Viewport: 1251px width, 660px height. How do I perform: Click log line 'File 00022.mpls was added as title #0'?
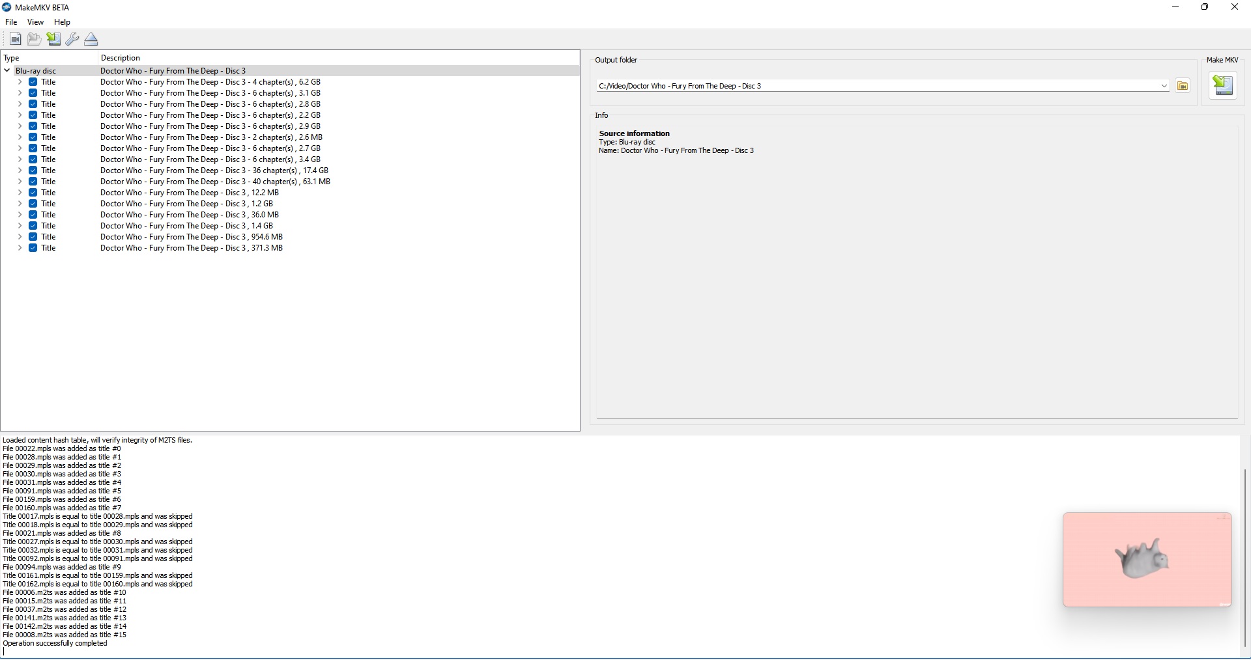coord(62,448)
